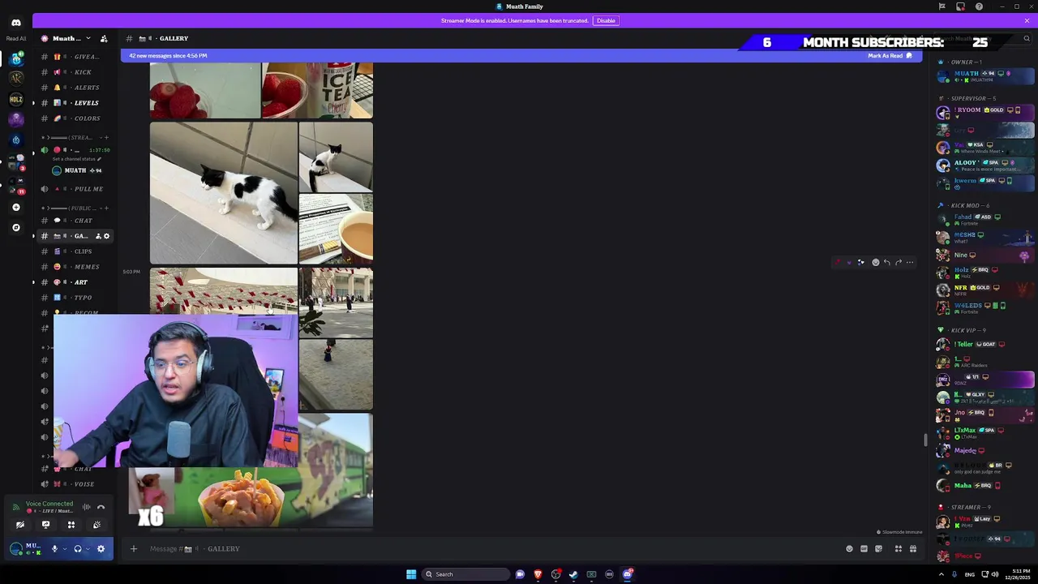The height and width of the screenshot is (584, 1038).
Task: Open GALLERY channel settings gear icon
Action: click(x=106, y=236)
